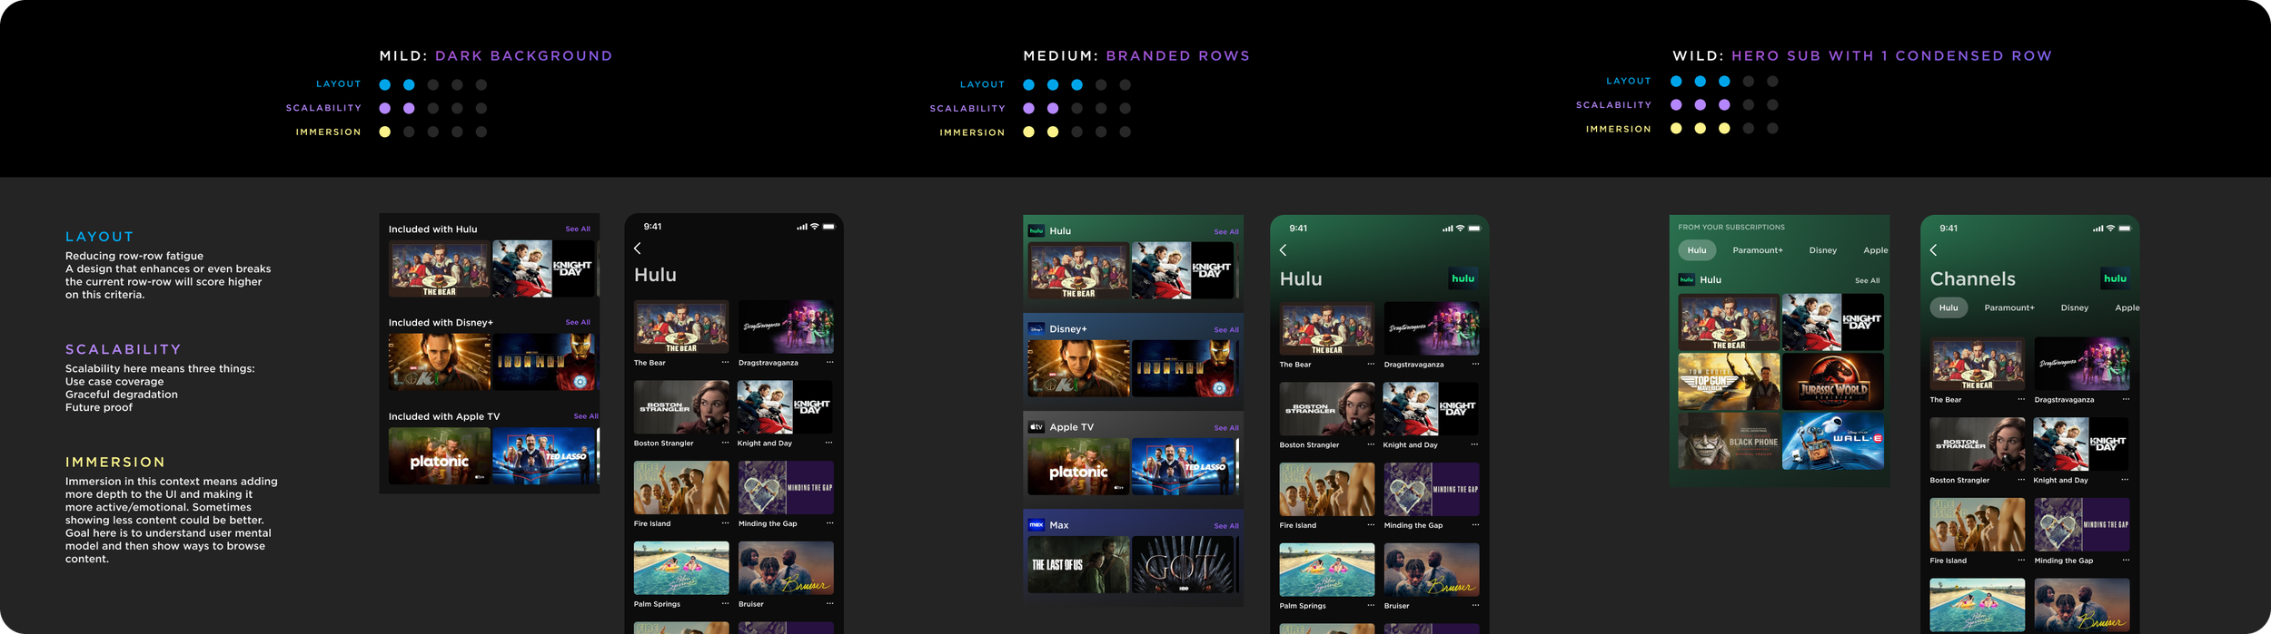Open the Fire Island thumbnail on the Channels phone
Viewport: 2271px width, 634px height.
pos(1978,524)
